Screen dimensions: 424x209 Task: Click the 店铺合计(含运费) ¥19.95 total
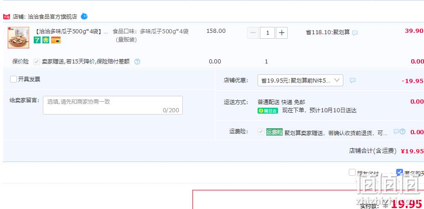[x=386, y=151]
